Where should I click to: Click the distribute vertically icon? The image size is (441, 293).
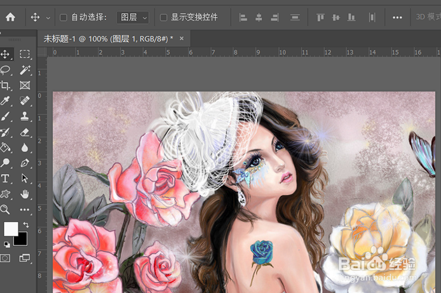coord(295,17)
